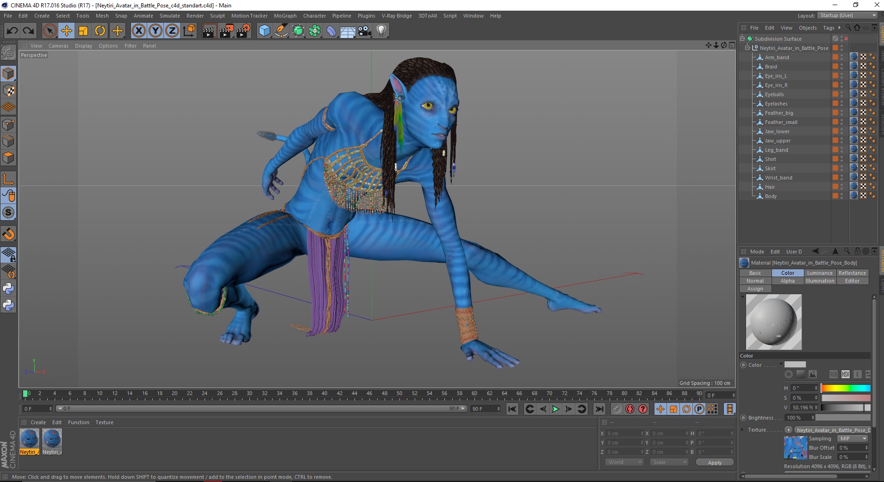The image size is (884, 482).
Task: Open the Layout dropdown Startup (User)
Action: point(847,15)
